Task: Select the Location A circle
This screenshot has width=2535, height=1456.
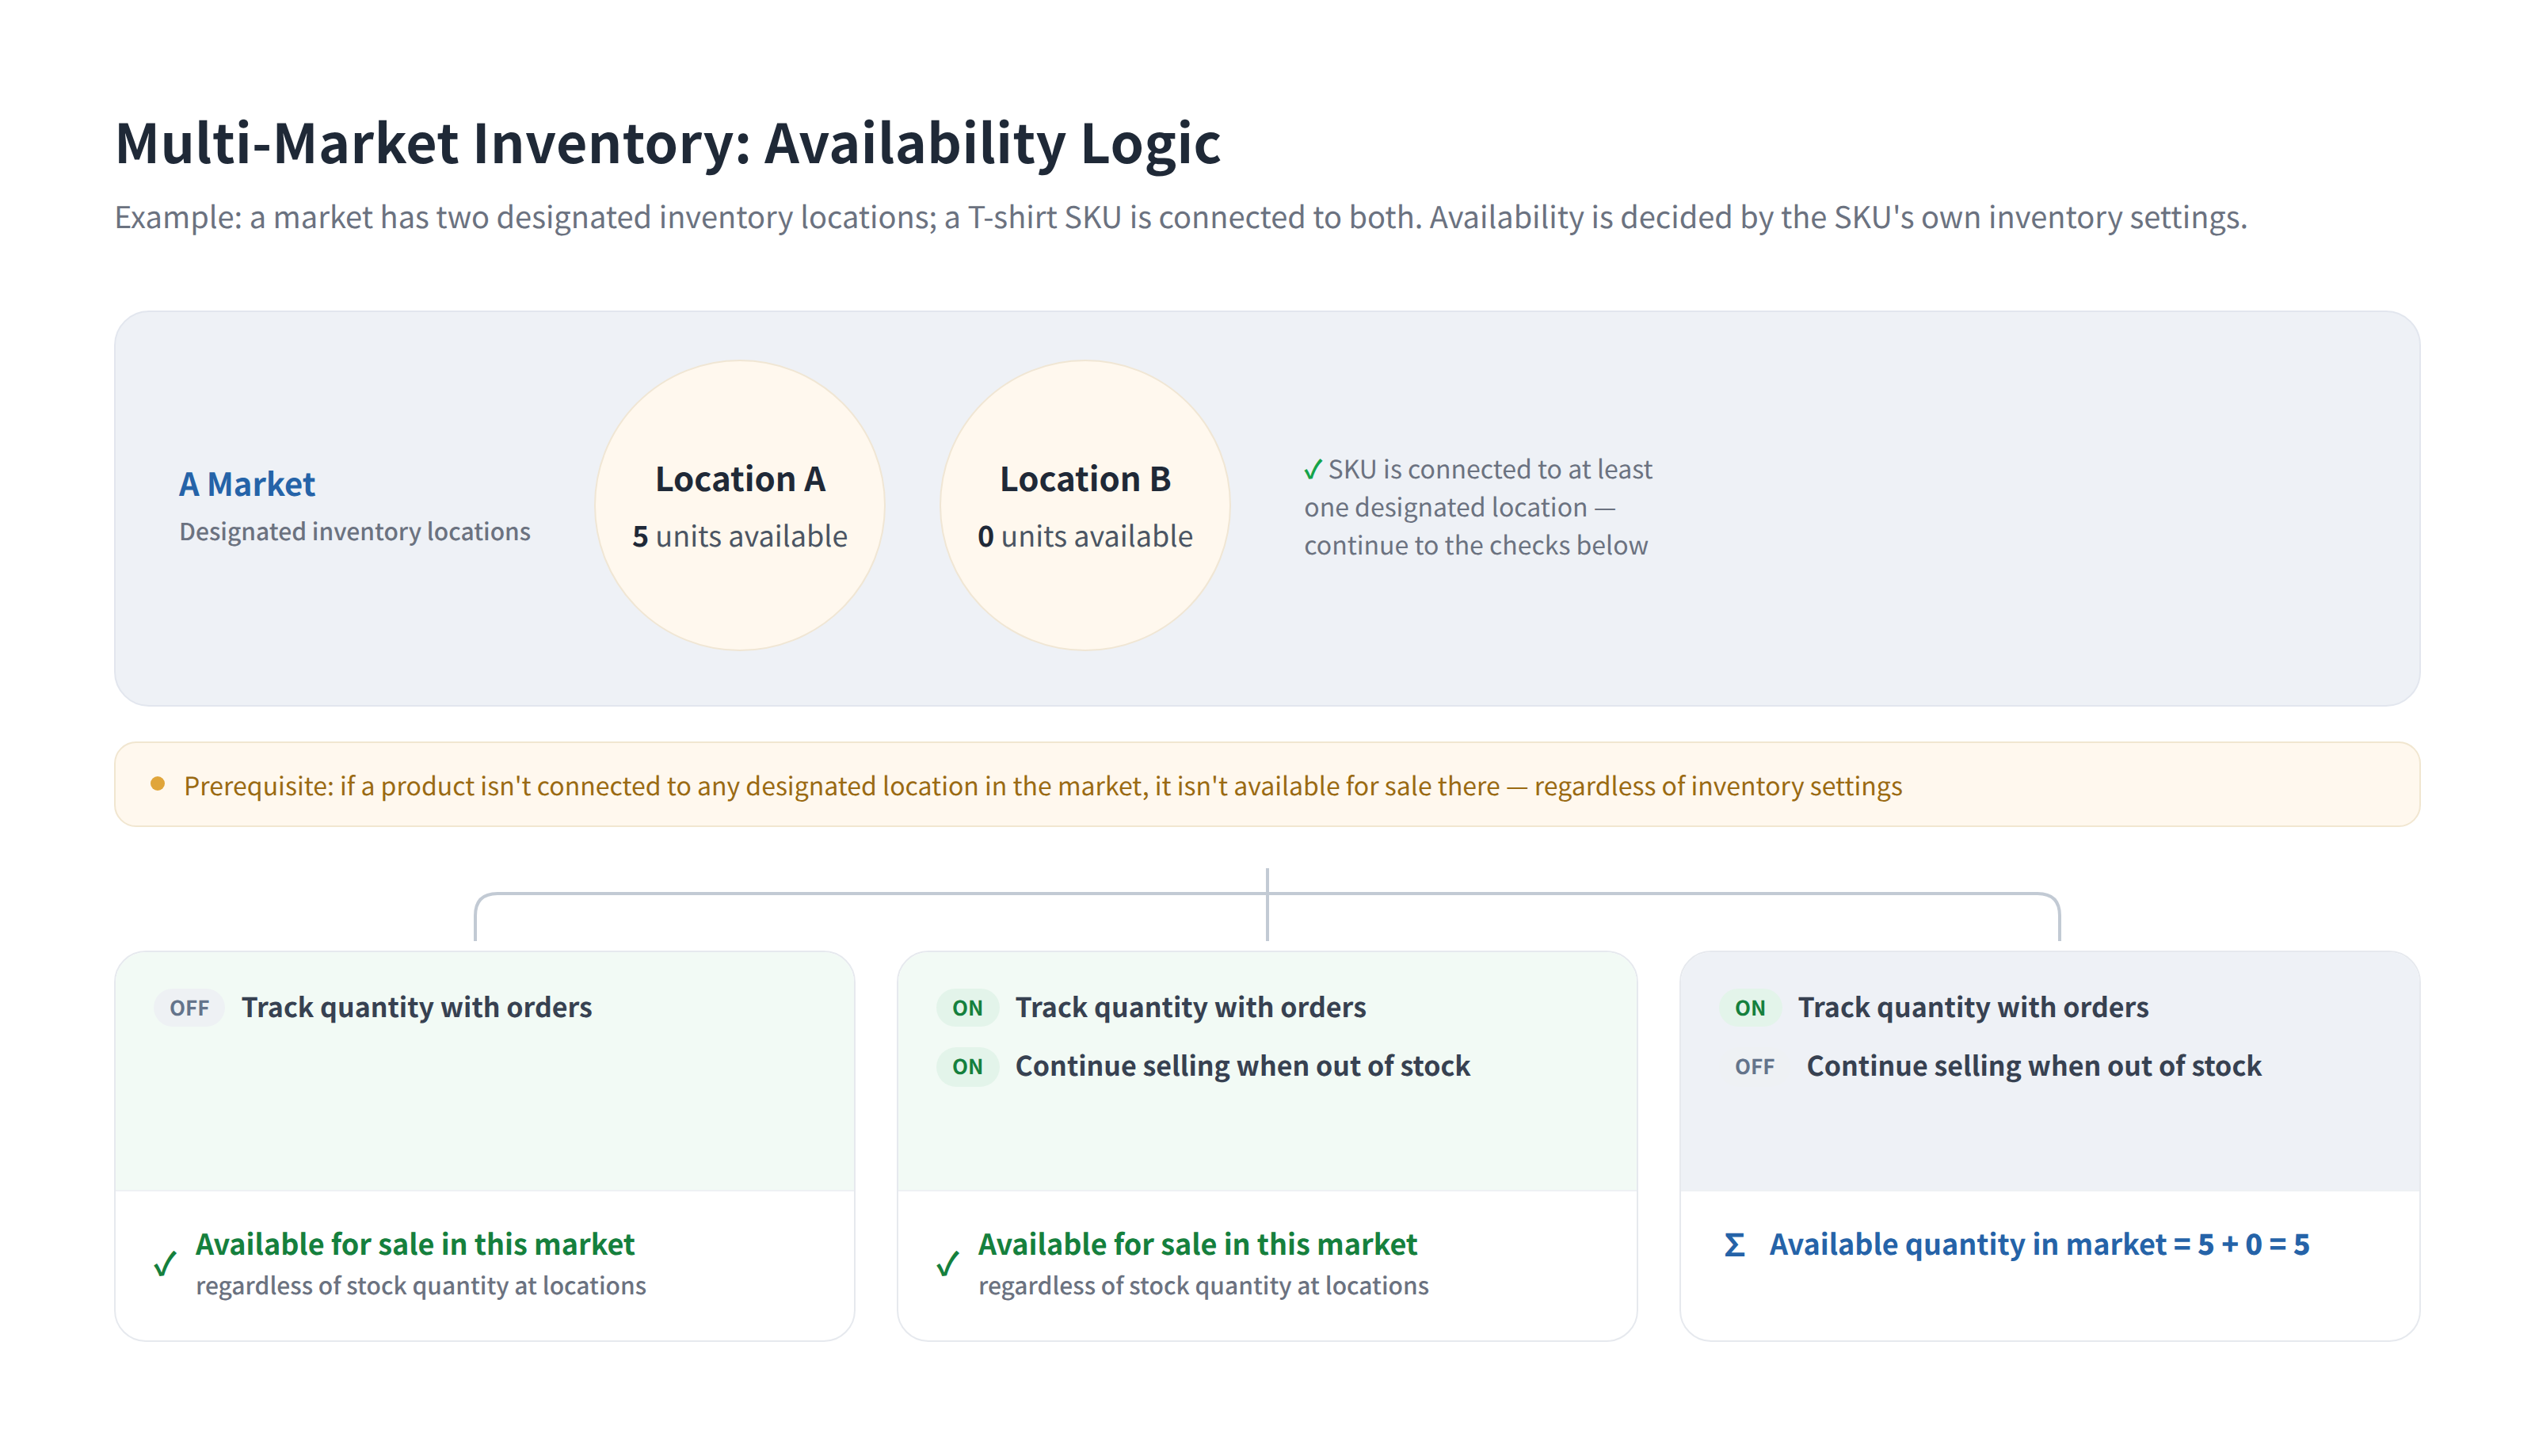Action: point(739,505)
